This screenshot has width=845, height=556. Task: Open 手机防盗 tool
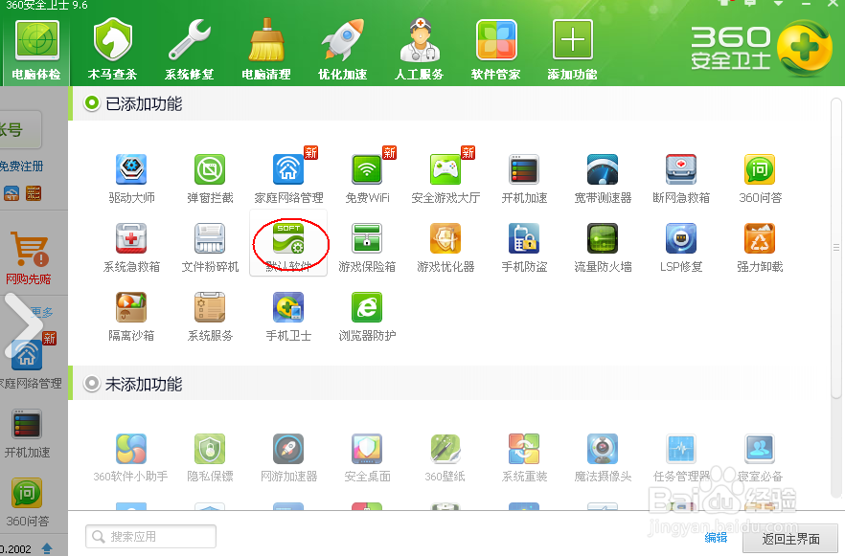click(x=524, y=248)
